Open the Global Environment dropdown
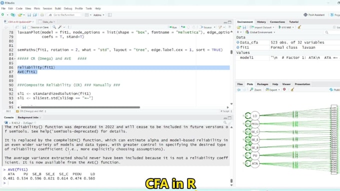 coord(260,32)
